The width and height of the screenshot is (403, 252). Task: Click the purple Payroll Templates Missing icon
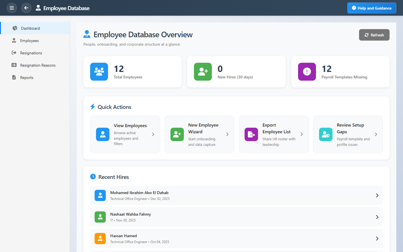point(307,72)
